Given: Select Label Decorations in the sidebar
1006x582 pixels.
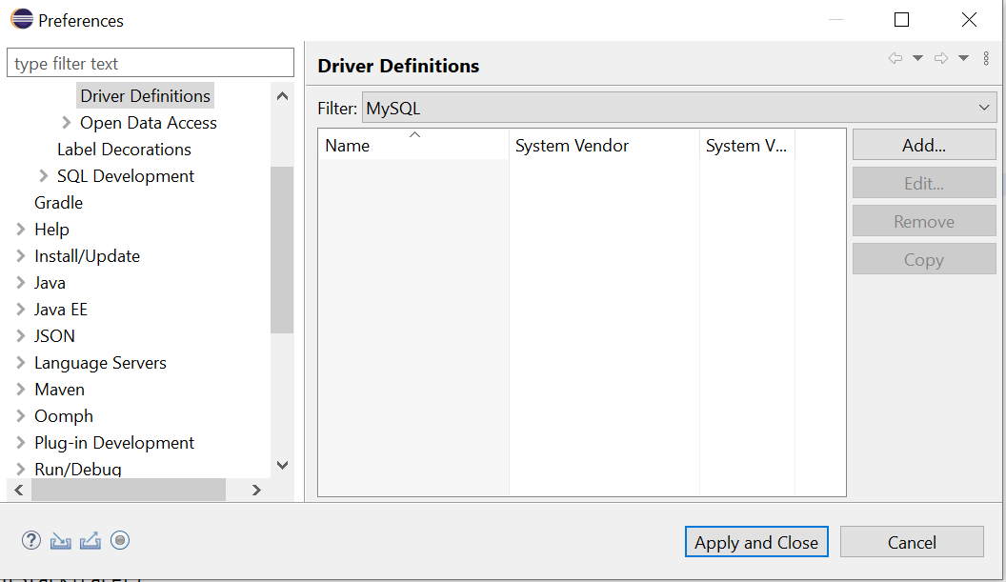Looking at the screenshot, I should click(124, 149).
